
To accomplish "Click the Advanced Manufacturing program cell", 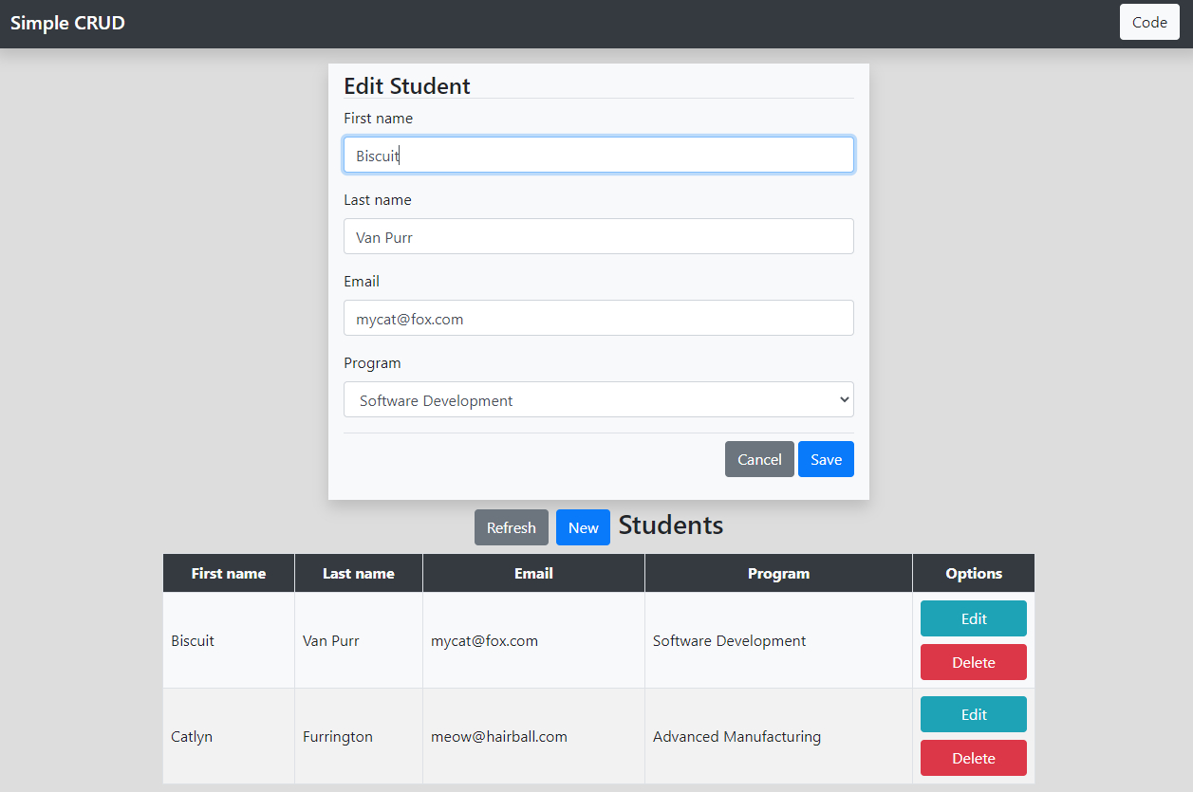I will point(736,737).
